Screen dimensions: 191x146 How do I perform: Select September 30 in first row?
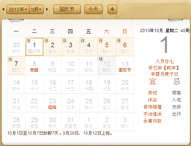click(16, 47)
